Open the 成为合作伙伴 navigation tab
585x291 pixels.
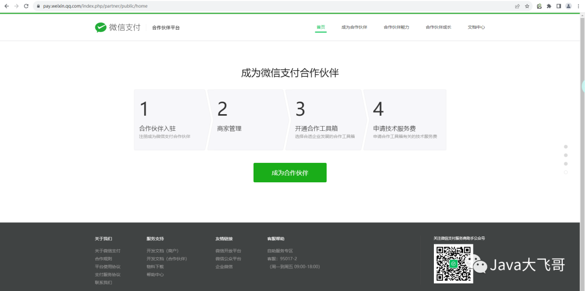tap(354, 27)
